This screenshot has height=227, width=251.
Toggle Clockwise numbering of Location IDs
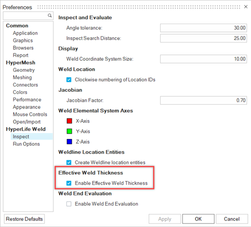(69, 80)
